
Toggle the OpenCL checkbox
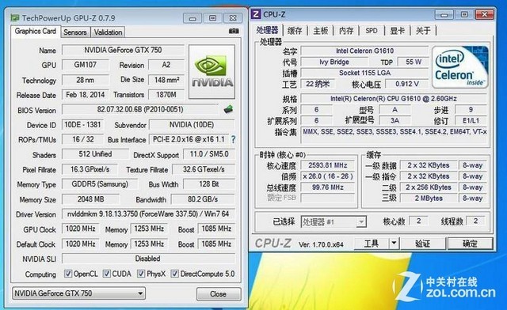[x=68, y=274]
